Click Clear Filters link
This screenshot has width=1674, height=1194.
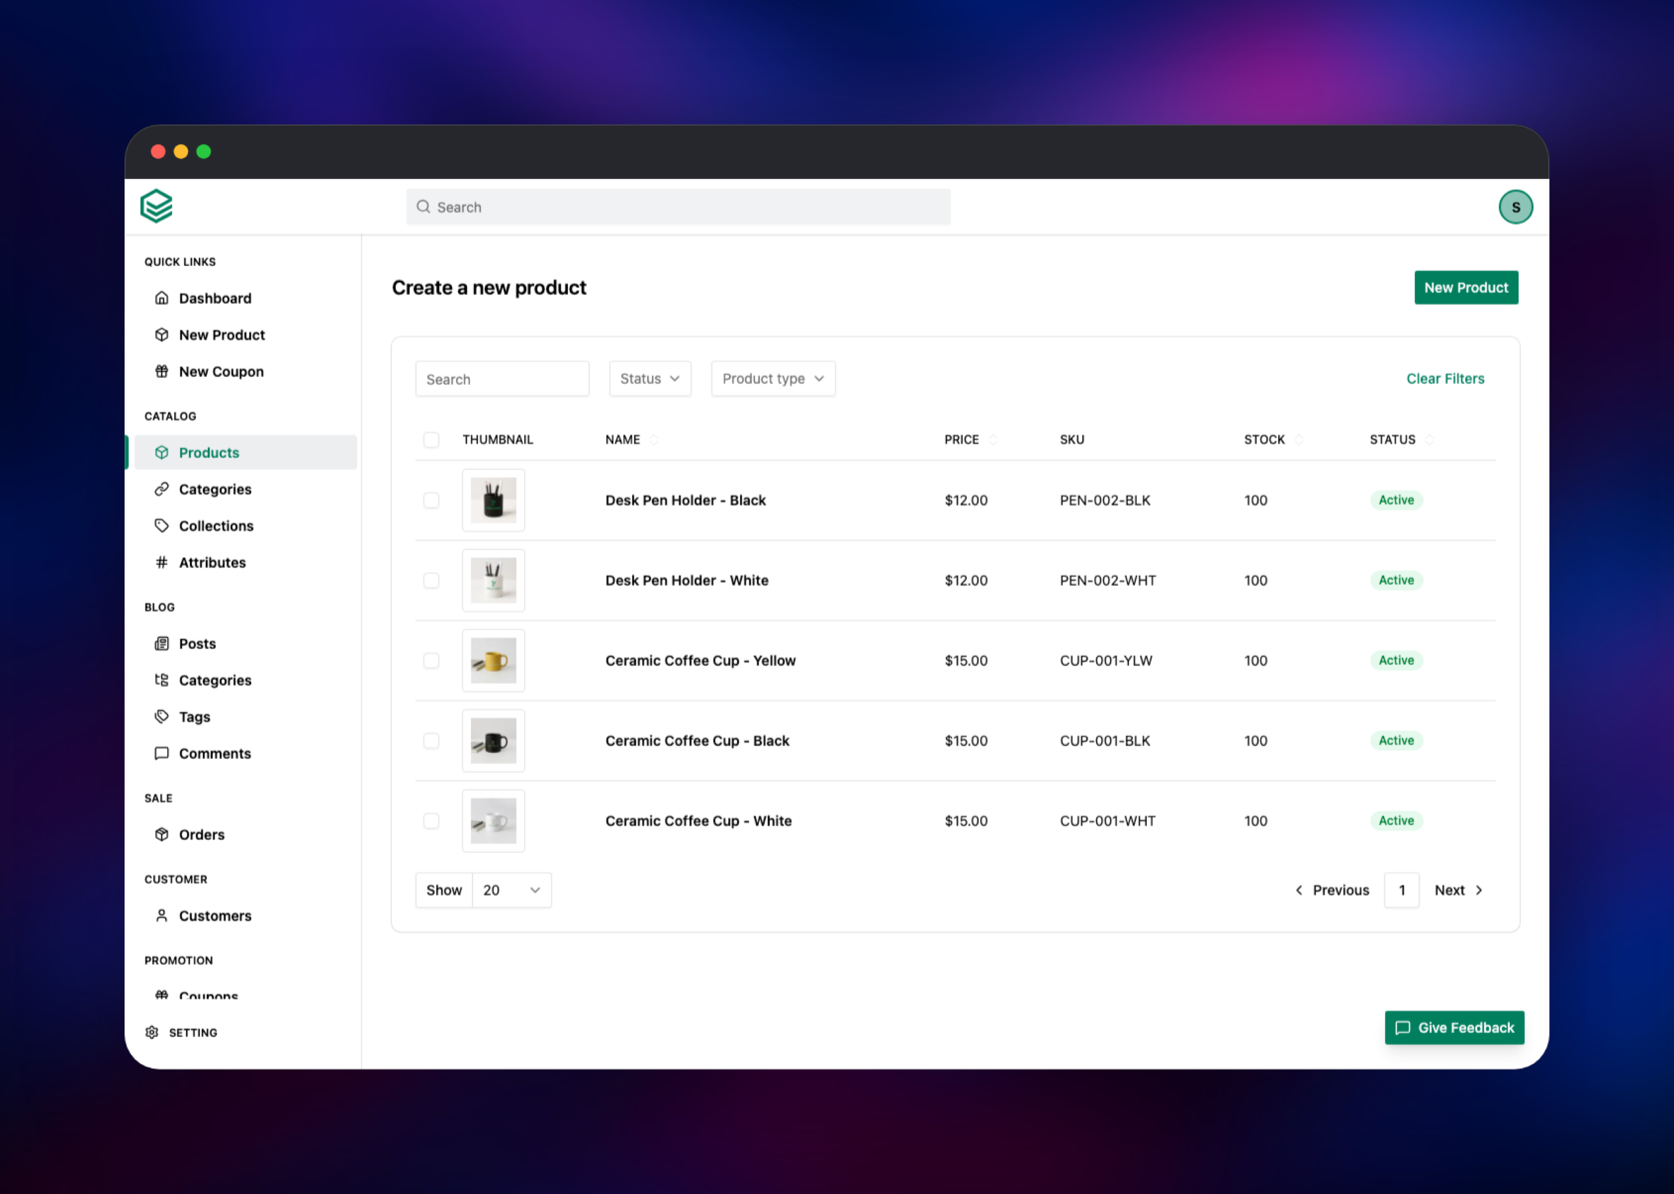coord(1445,379)
